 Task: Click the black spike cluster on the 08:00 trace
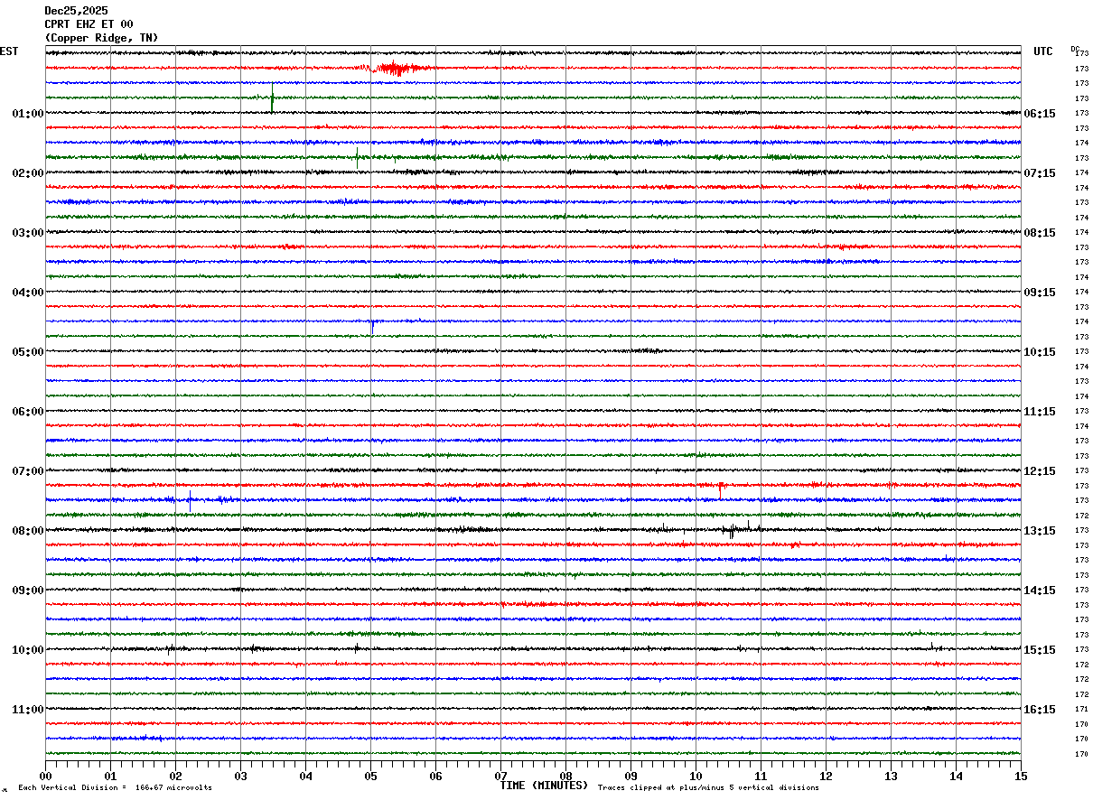pos(732,530)
